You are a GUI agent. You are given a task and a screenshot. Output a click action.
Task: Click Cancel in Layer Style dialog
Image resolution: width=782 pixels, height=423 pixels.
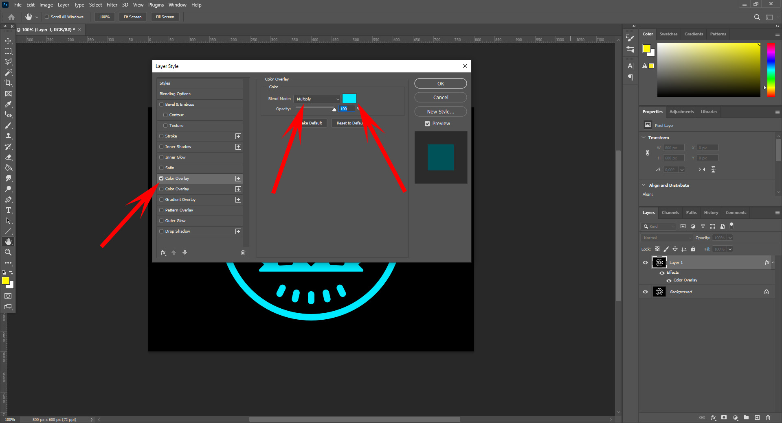click(x=441, y=97)
